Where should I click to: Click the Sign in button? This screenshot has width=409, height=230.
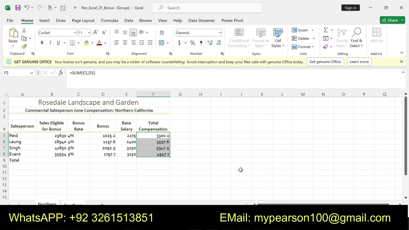point(351,8)
